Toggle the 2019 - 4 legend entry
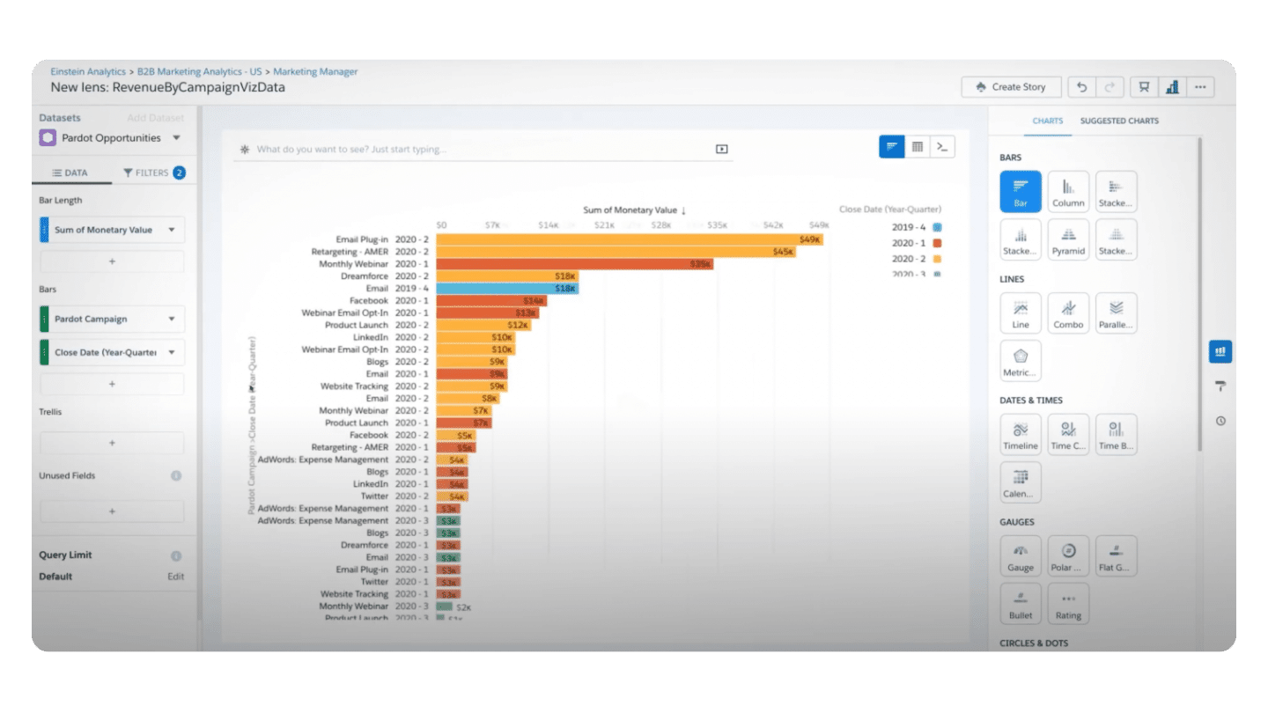Image resolution: width=1268 pixels, height=713 pixels. tap(916, 227)
